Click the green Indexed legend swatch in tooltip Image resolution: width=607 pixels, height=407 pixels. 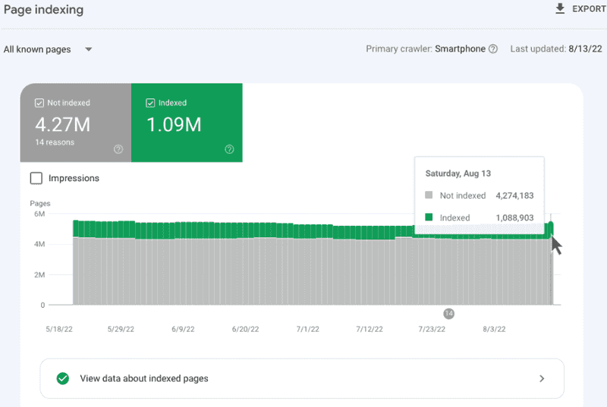pos(429,218)
